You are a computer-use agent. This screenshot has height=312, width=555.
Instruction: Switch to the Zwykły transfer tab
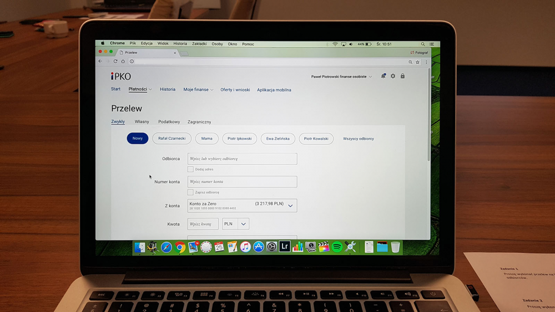tap(118, 121)
